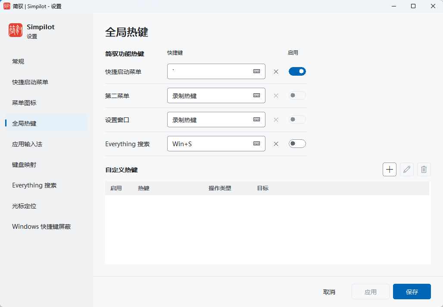The width and height of the screenshot is (443, 307).
Task: Click the pencil edit custom hotkey button
Action: (x=406, y=169)
